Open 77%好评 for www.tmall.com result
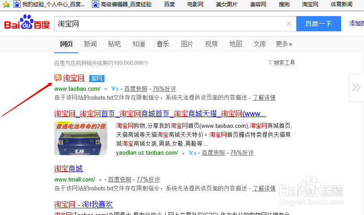The width and height of the screenshot is (364, 215). click(148, 179)
